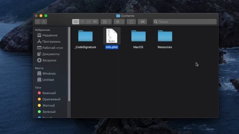Image resolution: width=239 pixels, height=134 pixels.
Task: Switch to gallery view mode
Action: click(x=95, y=22)
